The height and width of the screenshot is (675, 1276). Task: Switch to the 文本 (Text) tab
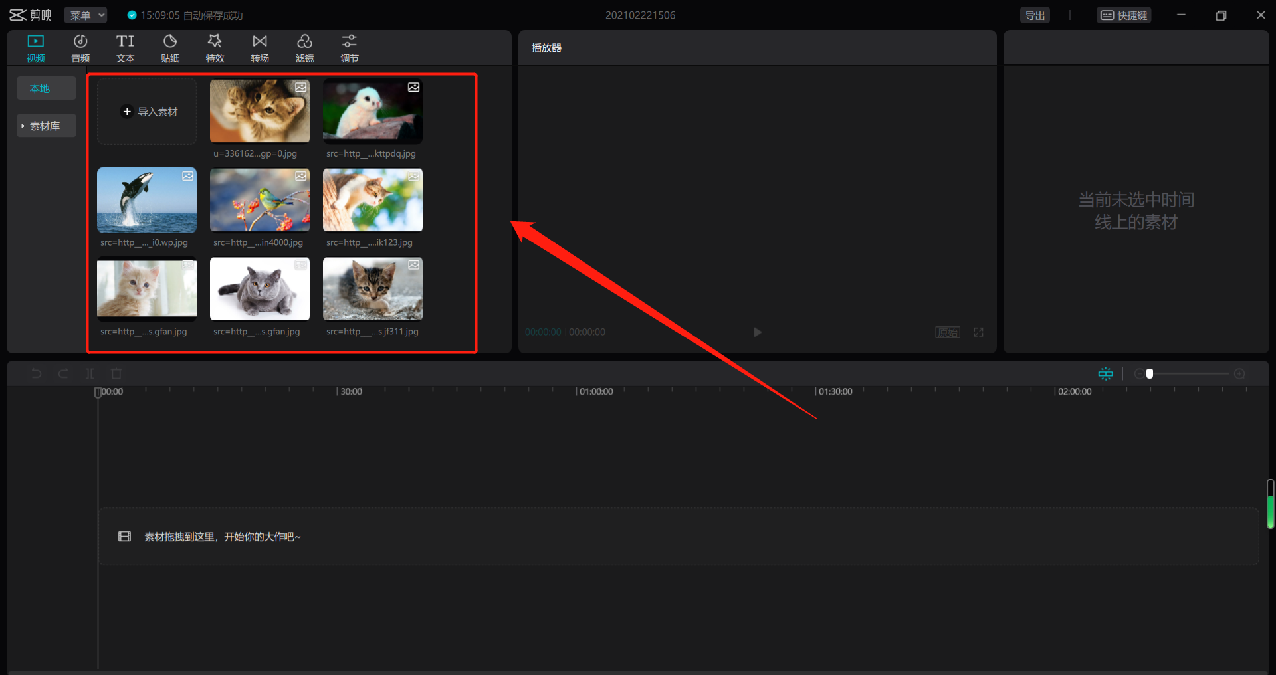pos(125,48)
